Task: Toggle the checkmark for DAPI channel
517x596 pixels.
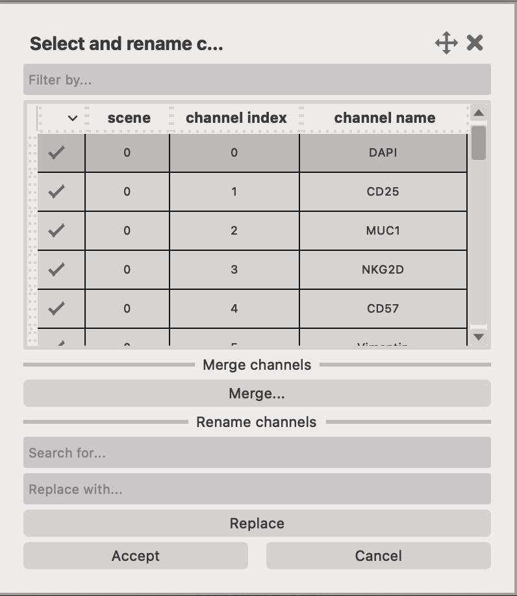Action: tap(57, 153)
